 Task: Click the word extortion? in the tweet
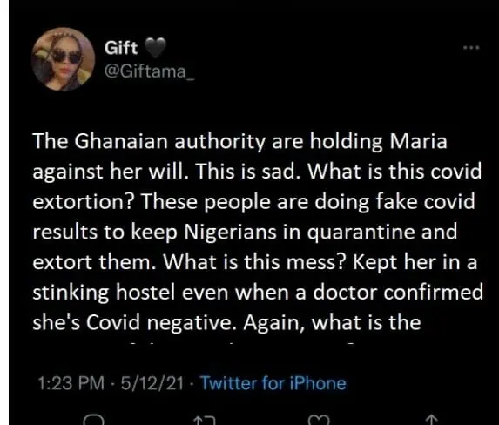[x=83, y=202]
